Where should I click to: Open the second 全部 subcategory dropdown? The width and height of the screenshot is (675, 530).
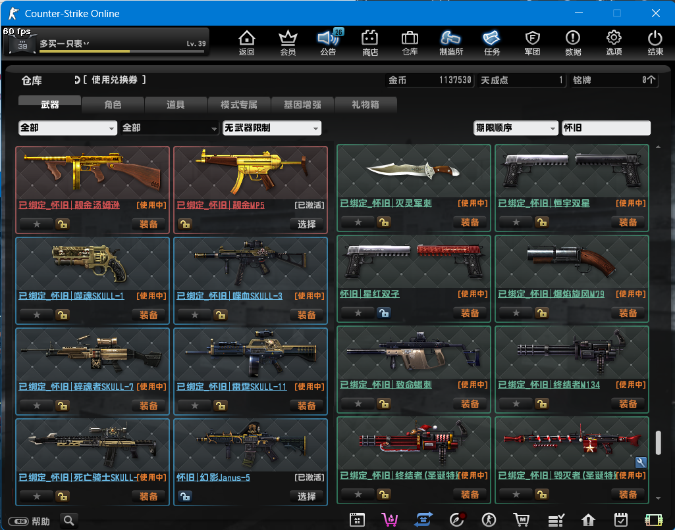tap(169, 128)
